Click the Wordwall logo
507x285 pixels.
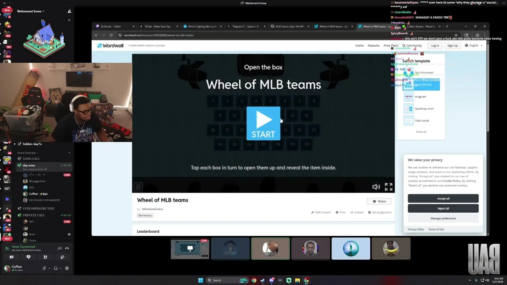pos(110,46)
